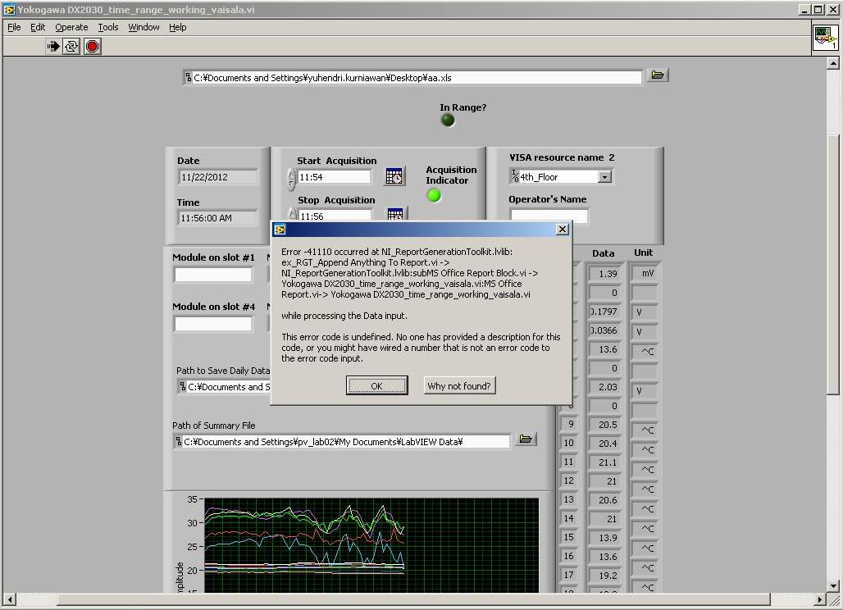
Task: Open calendar picker for Stop Acquisition
Action: pyautogui.click(x=395, y=215)
